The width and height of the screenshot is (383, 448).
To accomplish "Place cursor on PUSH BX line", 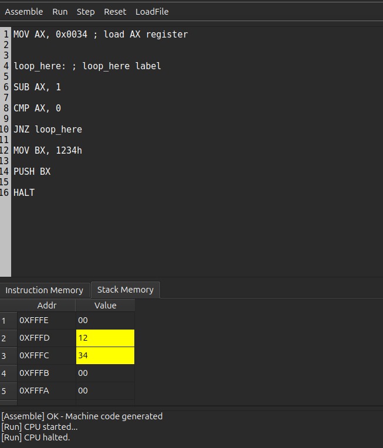I will (x=32, y=172).
